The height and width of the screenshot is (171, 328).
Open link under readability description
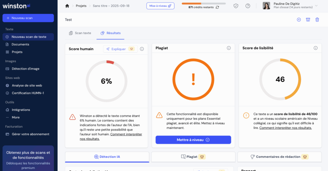(x=285, y=128)
